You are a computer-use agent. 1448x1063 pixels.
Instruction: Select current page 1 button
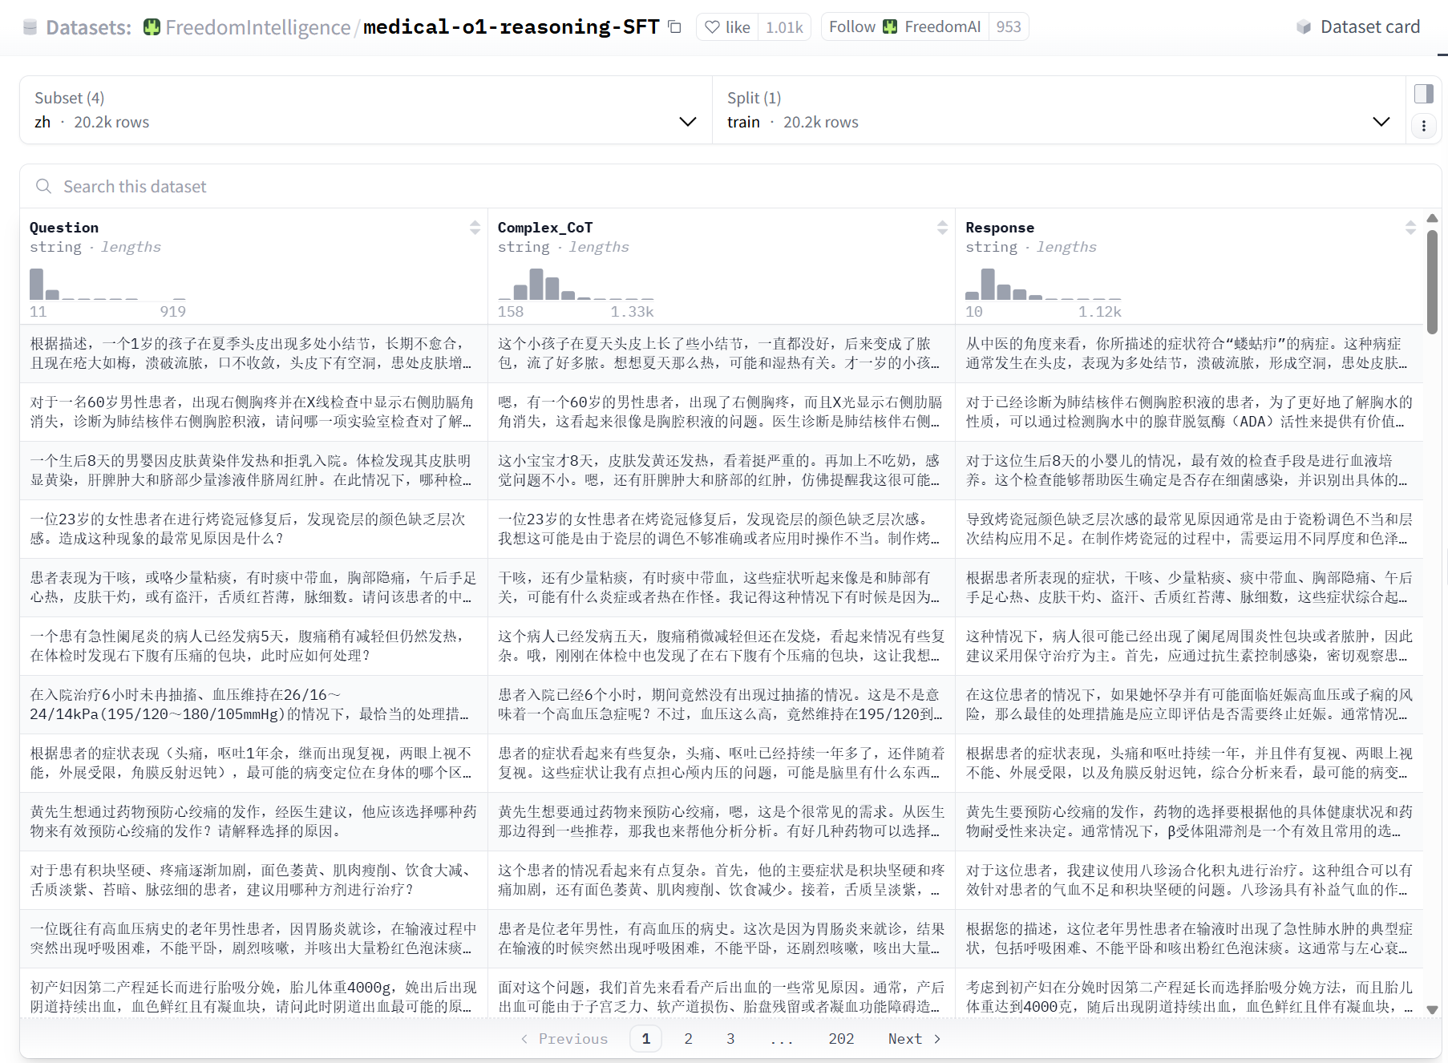(x=645, y=1039)
